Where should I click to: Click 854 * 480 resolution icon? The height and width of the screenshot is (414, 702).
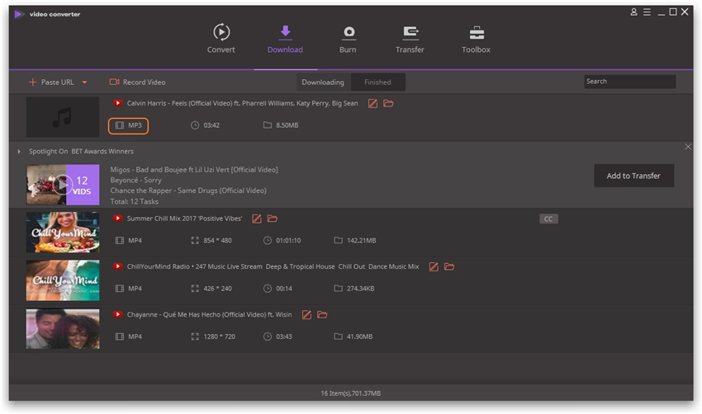(195, 241)
